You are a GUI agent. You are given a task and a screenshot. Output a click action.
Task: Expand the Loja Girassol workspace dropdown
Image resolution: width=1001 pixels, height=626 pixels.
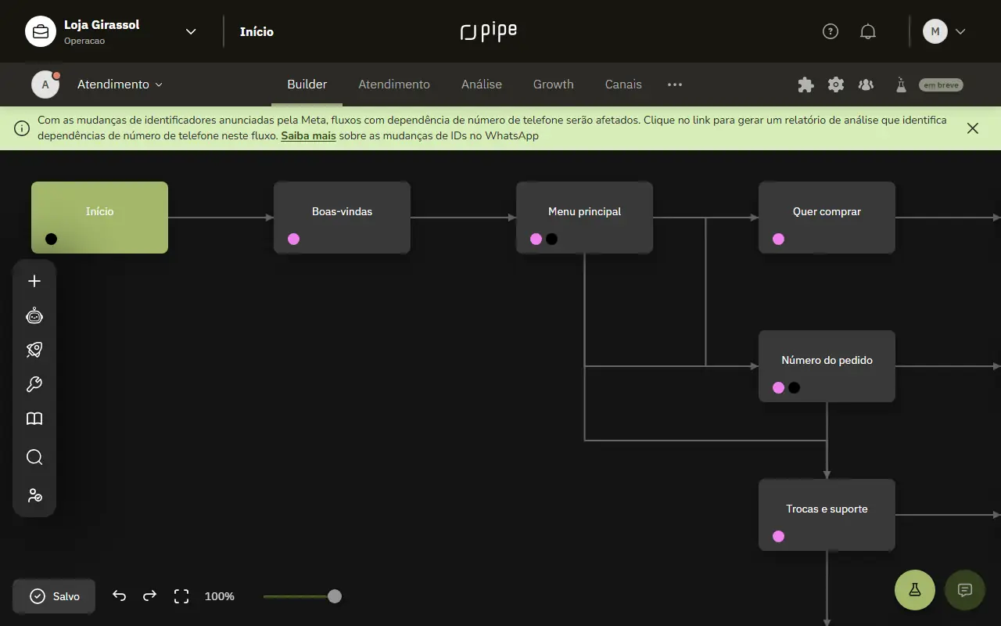click(191, 31)
